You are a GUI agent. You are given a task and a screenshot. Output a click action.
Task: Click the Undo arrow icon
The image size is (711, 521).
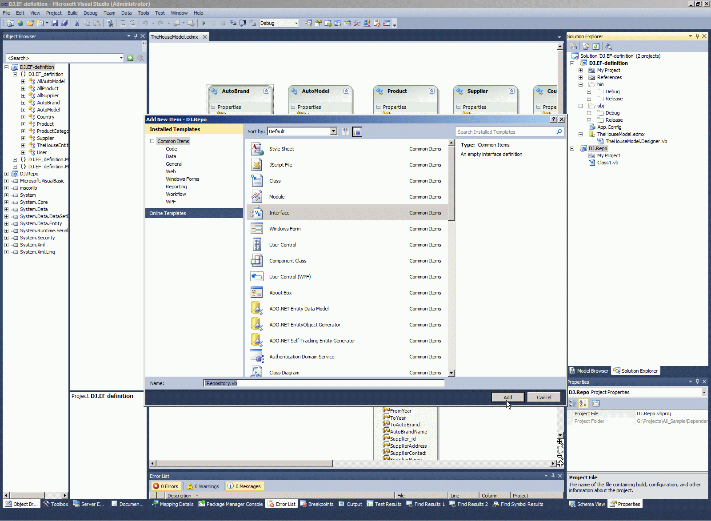click(x=145, y=23)
